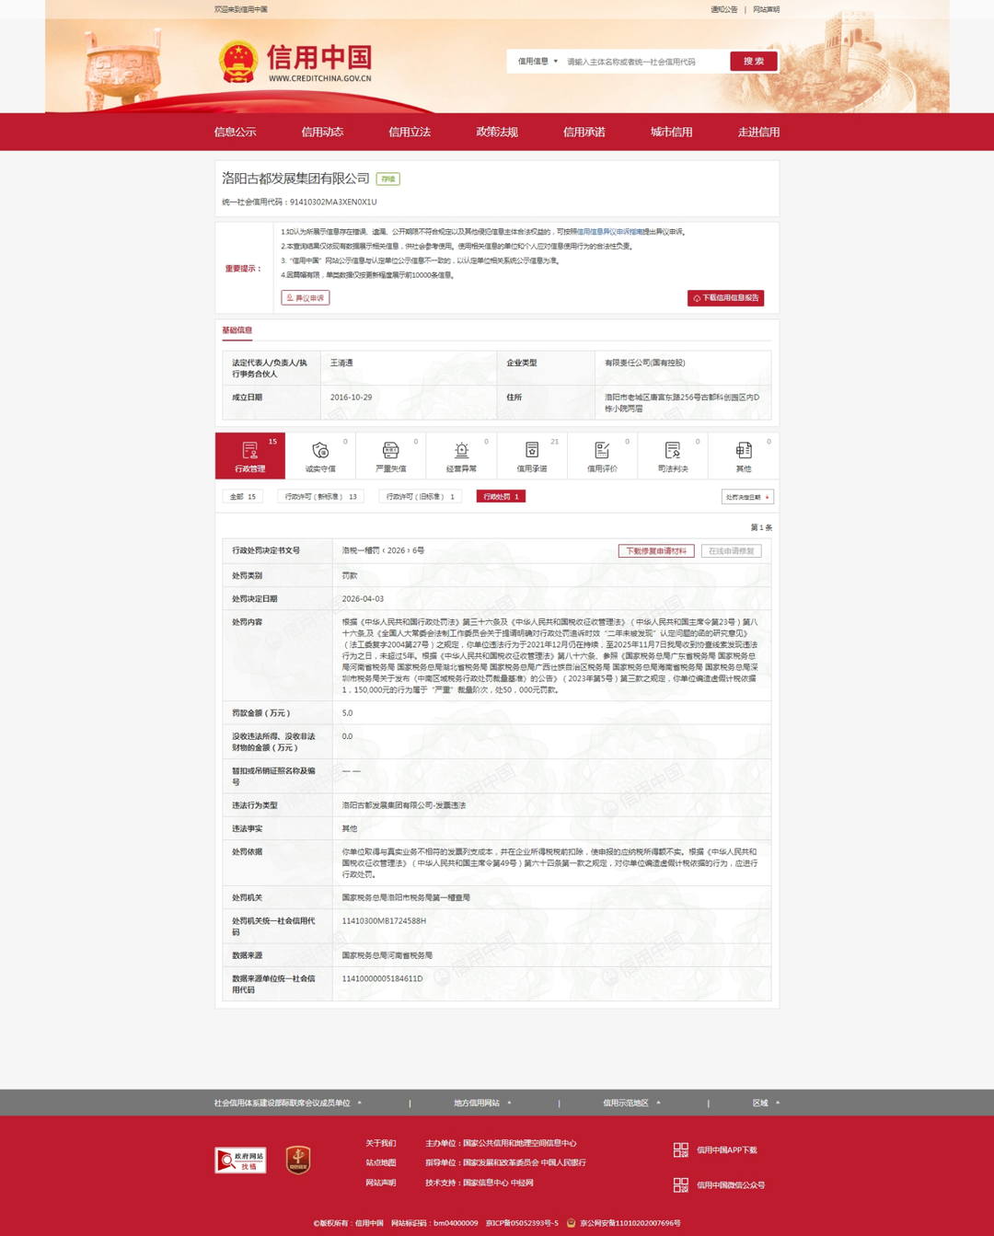The width and height of the screenshot is (994, 1236).
Task: View the 司法判决 icon tab
Action: [673, 456]
